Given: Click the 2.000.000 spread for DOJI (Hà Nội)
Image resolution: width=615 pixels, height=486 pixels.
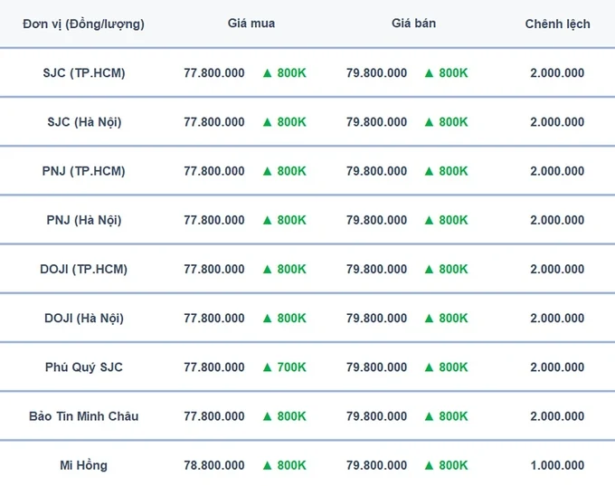Looking at the screenshot, I should tap(557, 319).
